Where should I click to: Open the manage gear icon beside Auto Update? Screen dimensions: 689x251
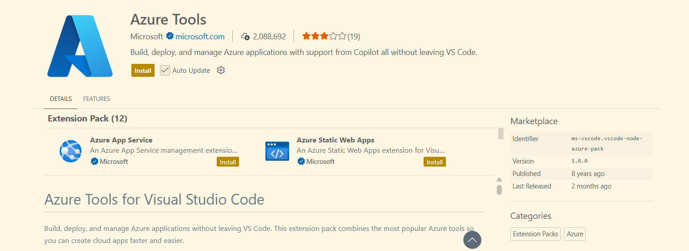(221, 70)
